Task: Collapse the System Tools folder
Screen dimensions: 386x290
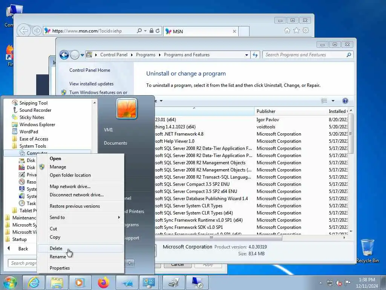Action: [32, 146]
